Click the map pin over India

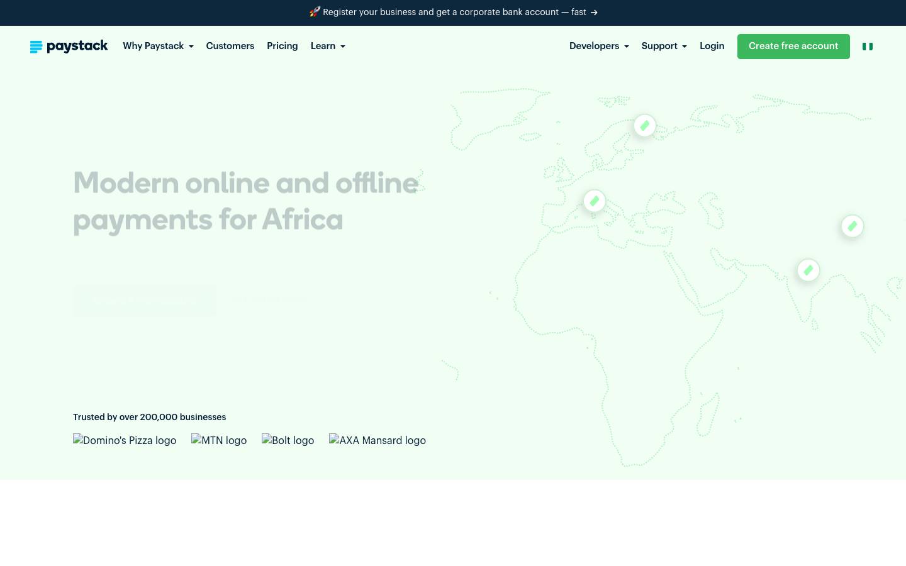(x=808, y=270)
